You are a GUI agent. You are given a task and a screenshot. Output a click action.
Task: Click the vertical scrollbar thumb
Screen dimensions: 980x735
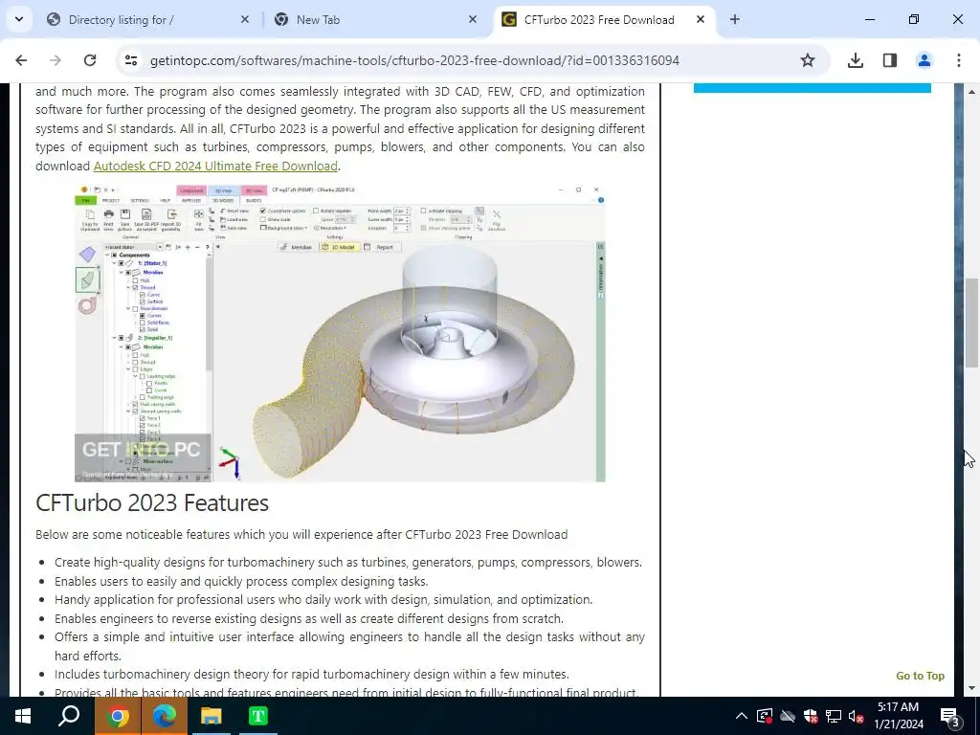(971, 323)
